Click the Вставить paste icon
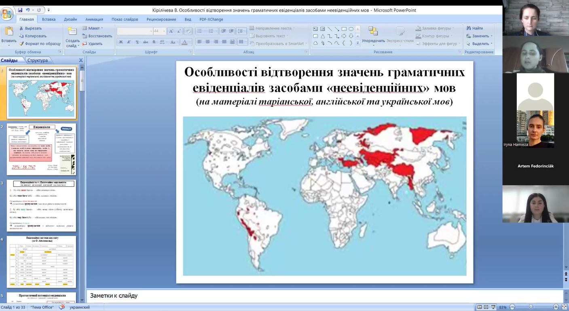 click(x=8, y=31)
